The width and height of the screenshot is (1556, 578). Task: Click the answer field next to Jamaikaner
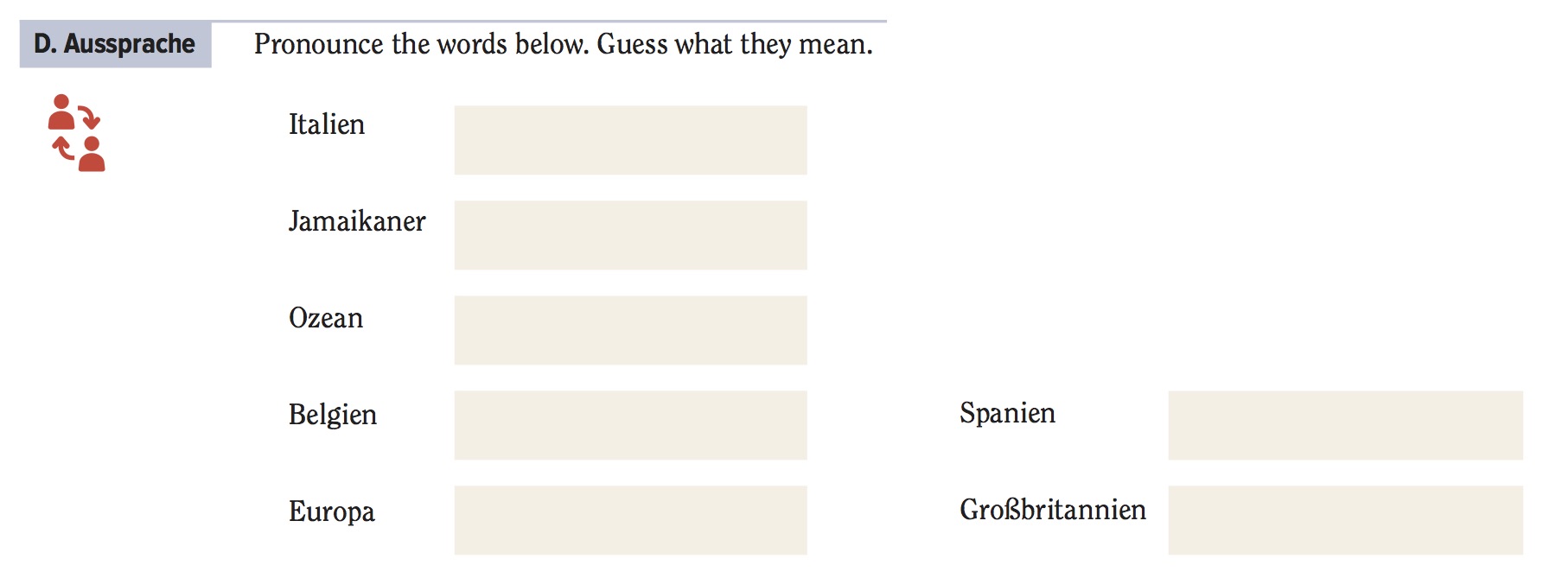pyautogui.click(x=630, y=235)
